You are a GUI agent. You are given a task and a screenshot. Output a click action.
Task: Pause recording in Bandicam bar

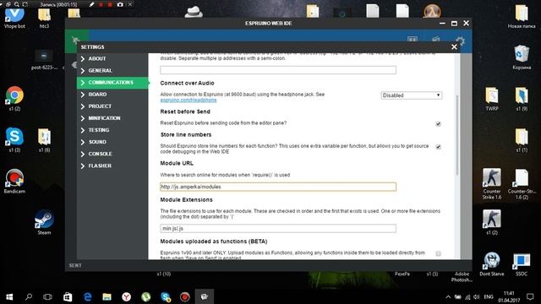pyautogui.click(x=101, y=4)
